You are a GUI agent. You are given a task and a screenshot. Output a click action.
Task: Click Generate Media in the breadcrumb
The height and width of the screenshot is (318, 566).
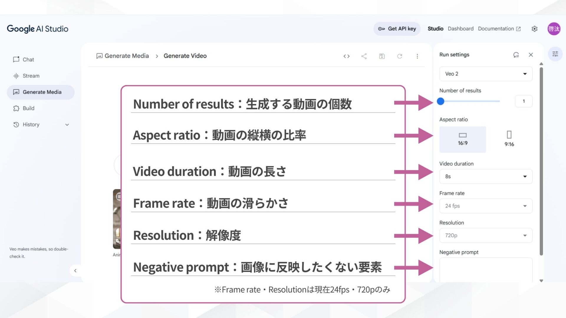click(123, 56)
